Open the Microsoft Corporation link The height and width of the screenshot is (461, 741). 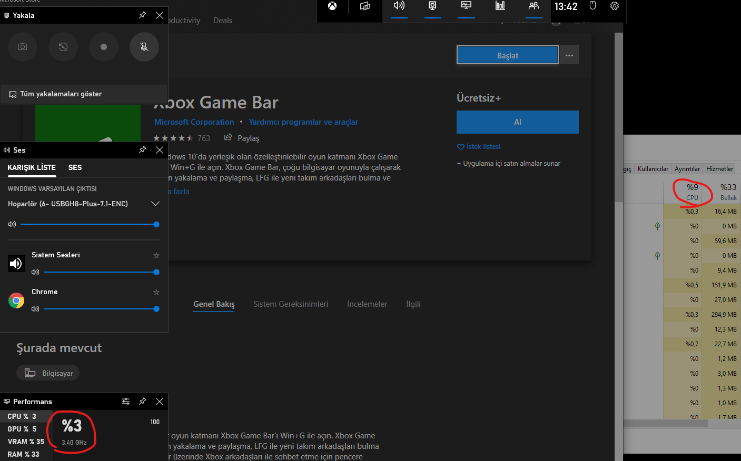click(x=194, y=122)
